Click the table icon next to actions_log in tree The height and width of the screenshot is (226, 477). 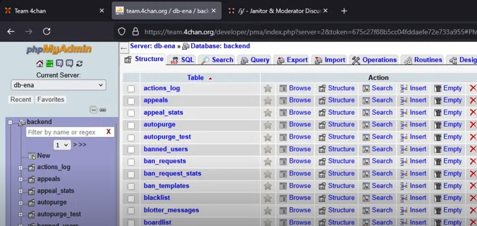tap(31, 167)
